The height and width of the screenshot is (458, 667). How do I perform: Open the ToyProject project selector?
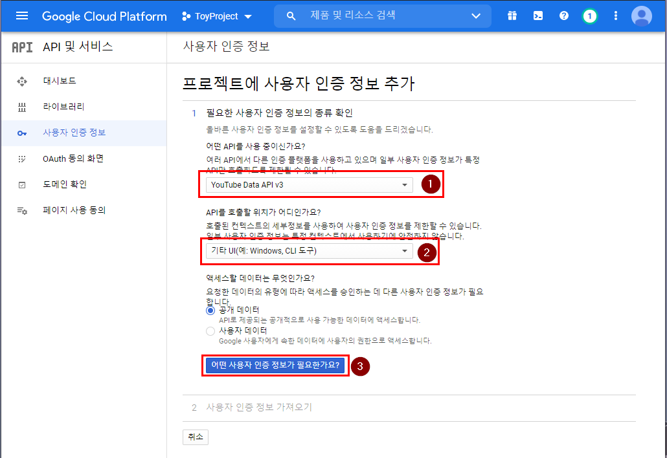coord(217,16)
